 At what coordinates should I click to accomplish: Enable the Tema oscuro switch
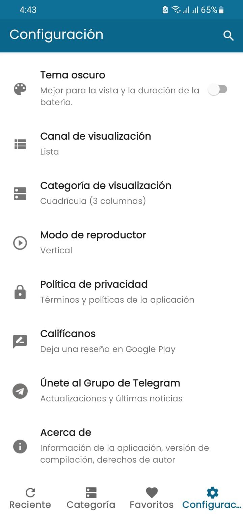coord(218,89)
